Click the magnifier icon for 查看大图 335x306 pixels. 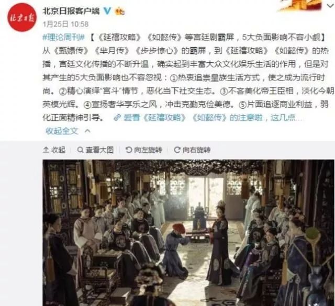[x=80, y=150]
